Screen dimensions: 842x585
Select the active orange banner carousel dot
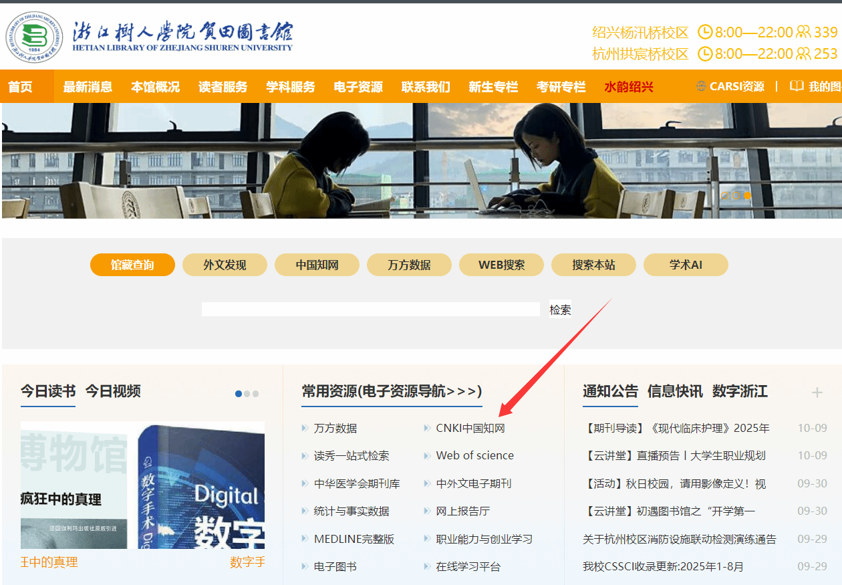tap(747, 196)
